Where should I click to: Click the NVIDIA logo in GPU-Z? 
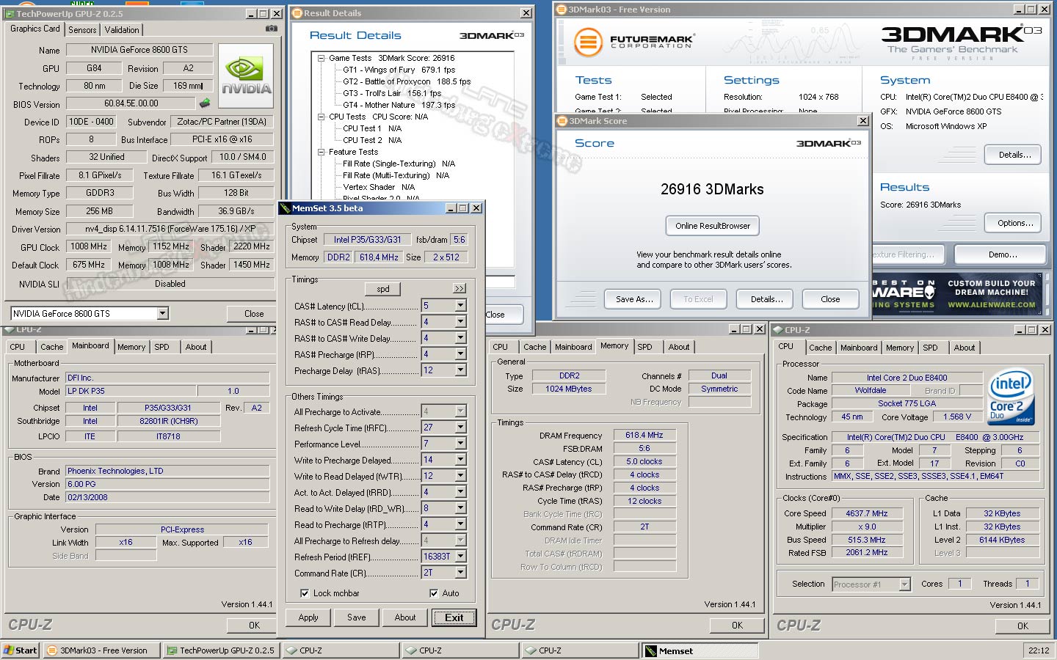246,76
